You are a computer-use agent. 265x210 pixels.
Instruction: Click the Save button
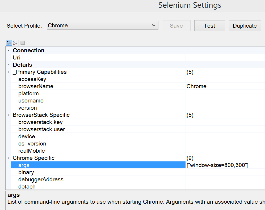coord(176,26)
